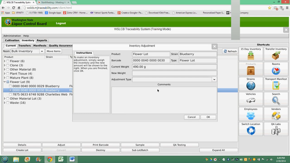Open the Help menu
The image size is (290, 163).
click(26, 36)
